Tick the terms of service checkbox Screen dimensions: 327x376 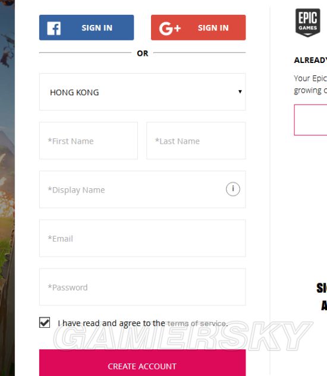[45, 323]
